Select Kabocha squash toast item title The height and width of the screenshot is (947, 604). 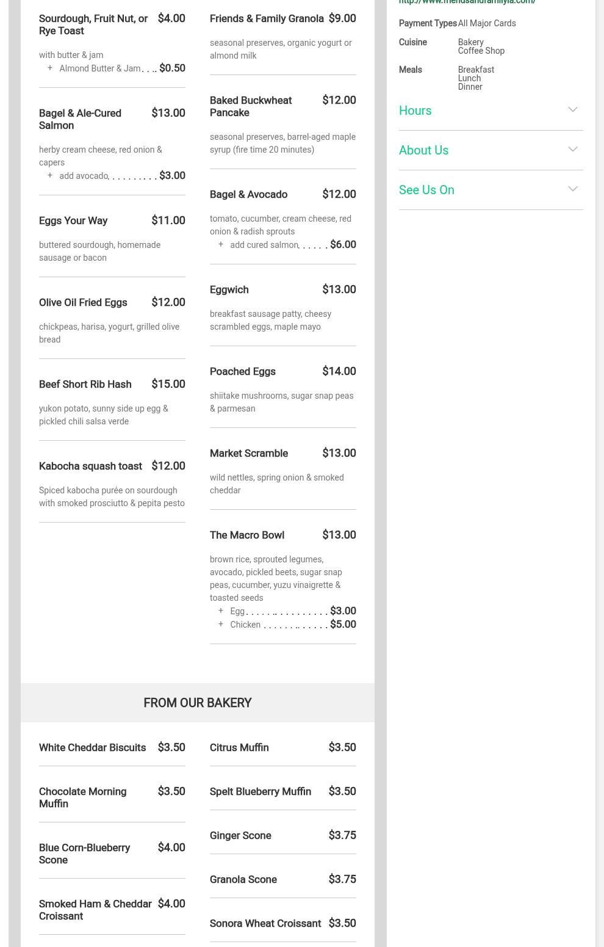click(x=90, y=466)
